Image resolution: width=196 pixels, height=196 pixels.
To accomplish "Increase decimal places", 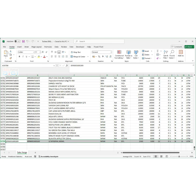I will [x=107, y=57].
